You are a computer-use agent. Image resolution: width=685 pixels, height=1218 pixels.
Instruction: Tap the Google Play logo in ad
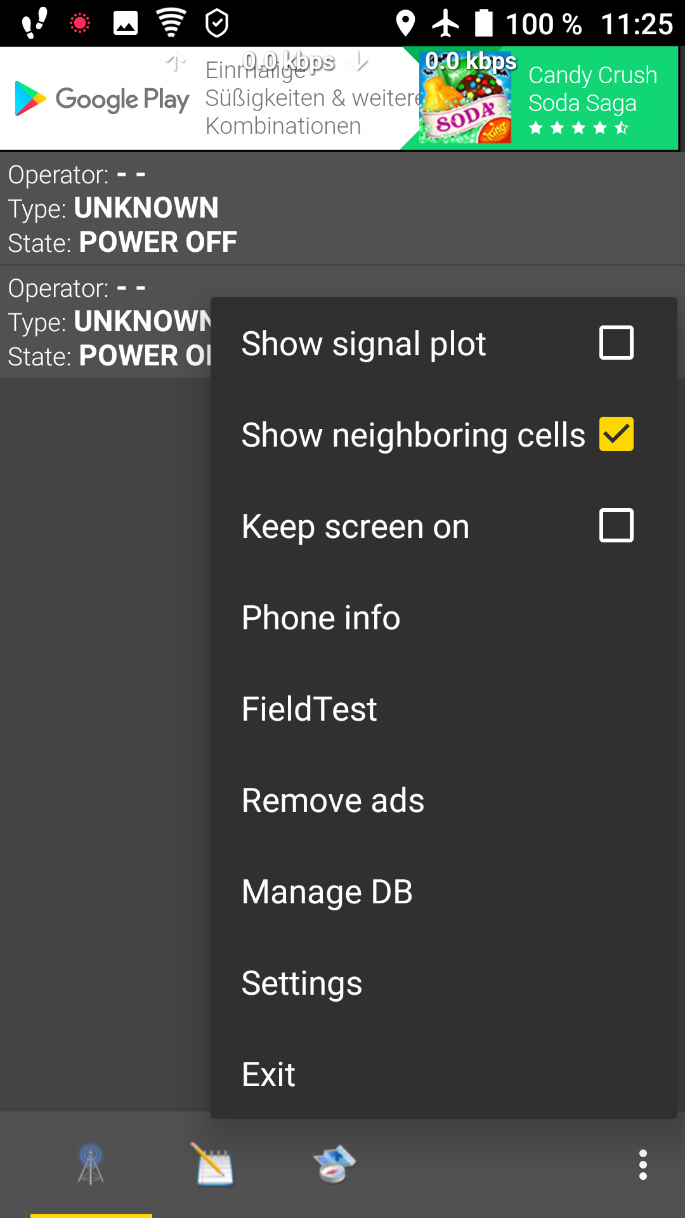pos(102,100)
